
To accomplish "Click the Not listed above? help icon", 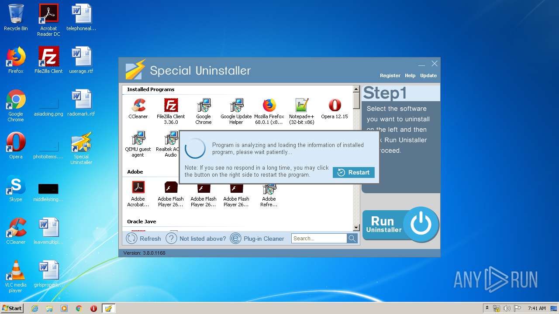I will tap(171, 238).
